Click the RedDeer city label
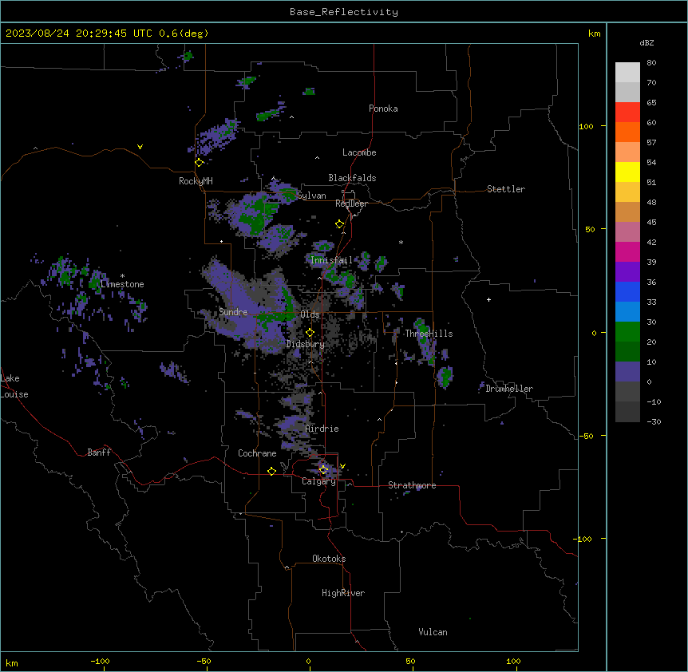This screenshot has width=688, height=672. point(351,204)
